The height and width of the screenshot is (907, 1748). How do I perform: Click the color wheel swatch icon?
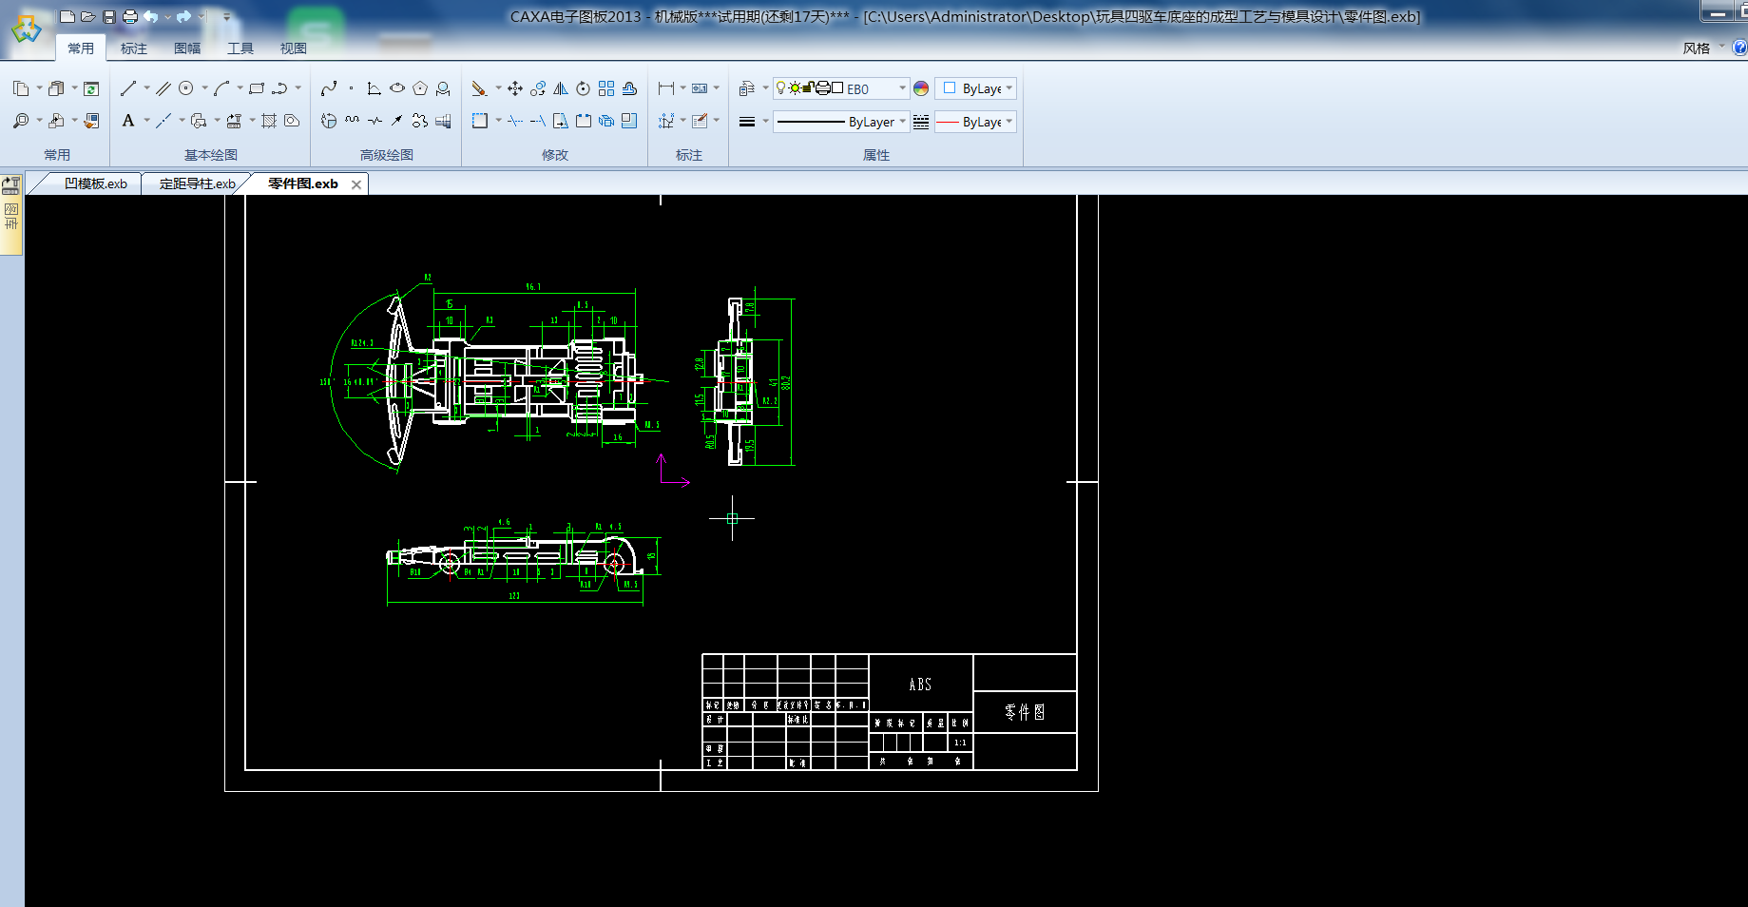tap(921, 88)
